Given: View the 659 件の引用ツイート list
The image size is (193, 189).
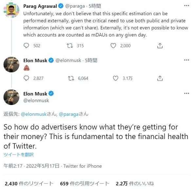Looking at the screenshot, I should tap(85, 183).
